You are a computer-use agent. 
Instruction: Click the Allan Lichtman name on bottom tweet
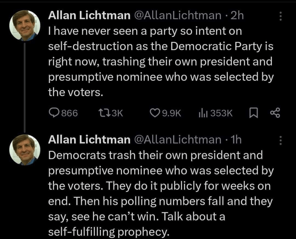pos(89,140)
